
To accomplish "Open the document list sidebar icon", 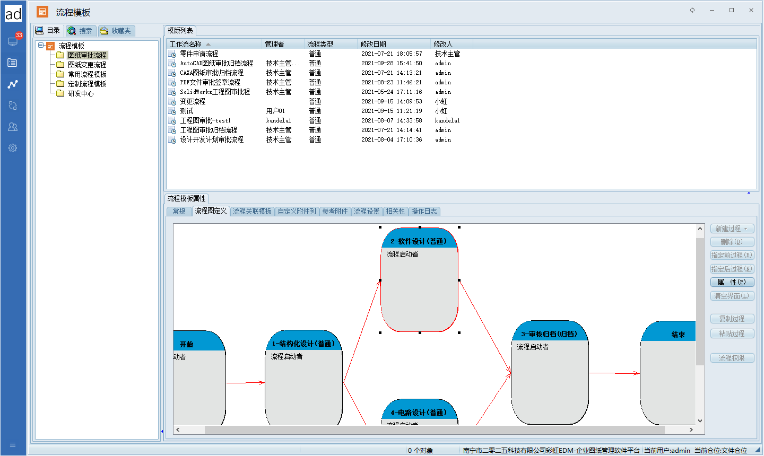I will coord(13,63).
